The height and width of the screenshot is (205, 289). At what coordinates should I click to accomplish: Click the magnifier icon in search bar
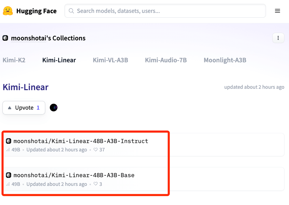71,11
